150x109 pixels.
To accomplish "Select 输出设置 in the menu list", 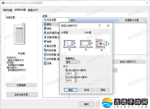I will pyautogui.click(x=51, y=46).
